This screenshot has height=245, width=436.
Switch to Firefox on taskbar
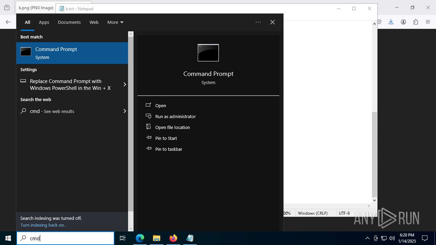173,238
